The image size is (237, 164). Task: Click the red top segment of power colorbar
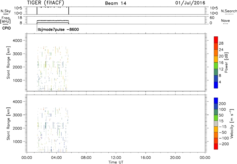(x=216, y=40)
